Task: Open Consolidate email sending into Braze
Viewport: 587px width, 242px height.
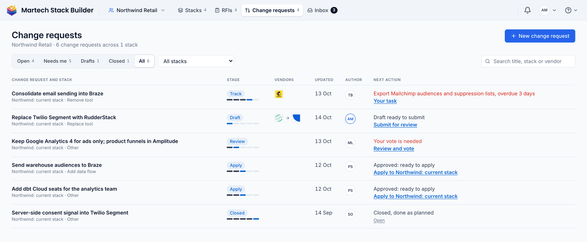Action: 57,93
